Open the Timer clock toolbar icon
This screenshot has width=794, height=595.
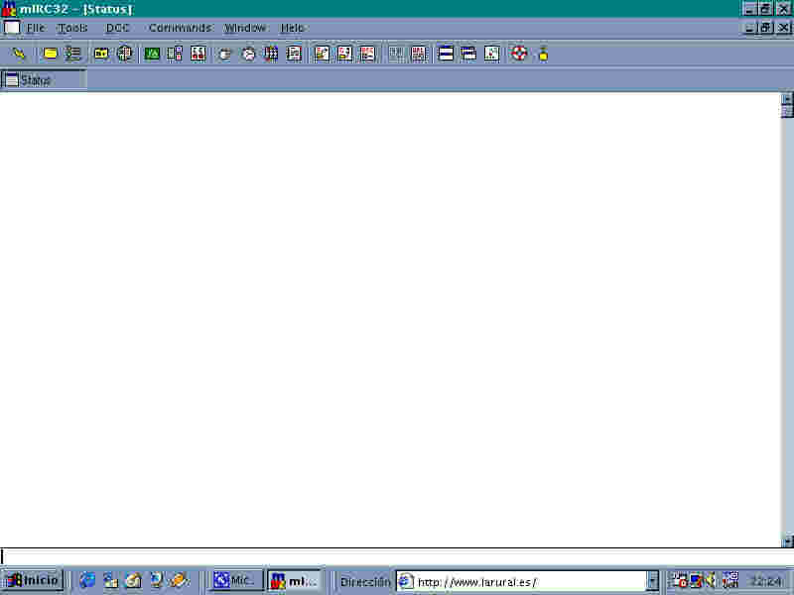248,54
